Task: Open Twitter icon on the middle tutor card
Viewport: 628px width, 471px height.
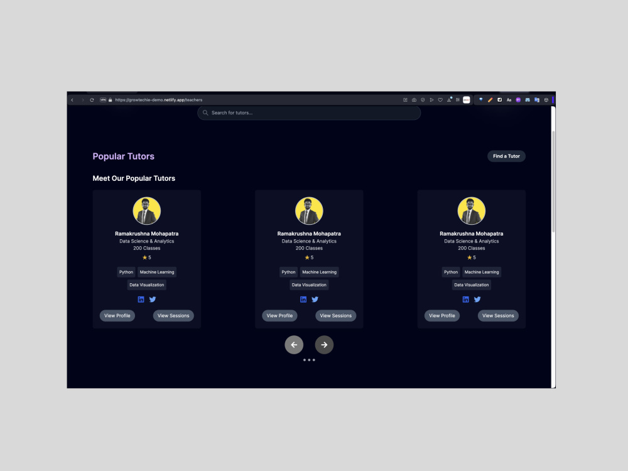Action: click(x=315, y=300)
